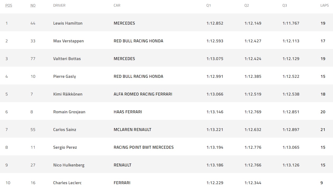The image size is (333, 190).
Task: Click Valtteri Bottas in driver column
Action: click(x=67, y=59)
